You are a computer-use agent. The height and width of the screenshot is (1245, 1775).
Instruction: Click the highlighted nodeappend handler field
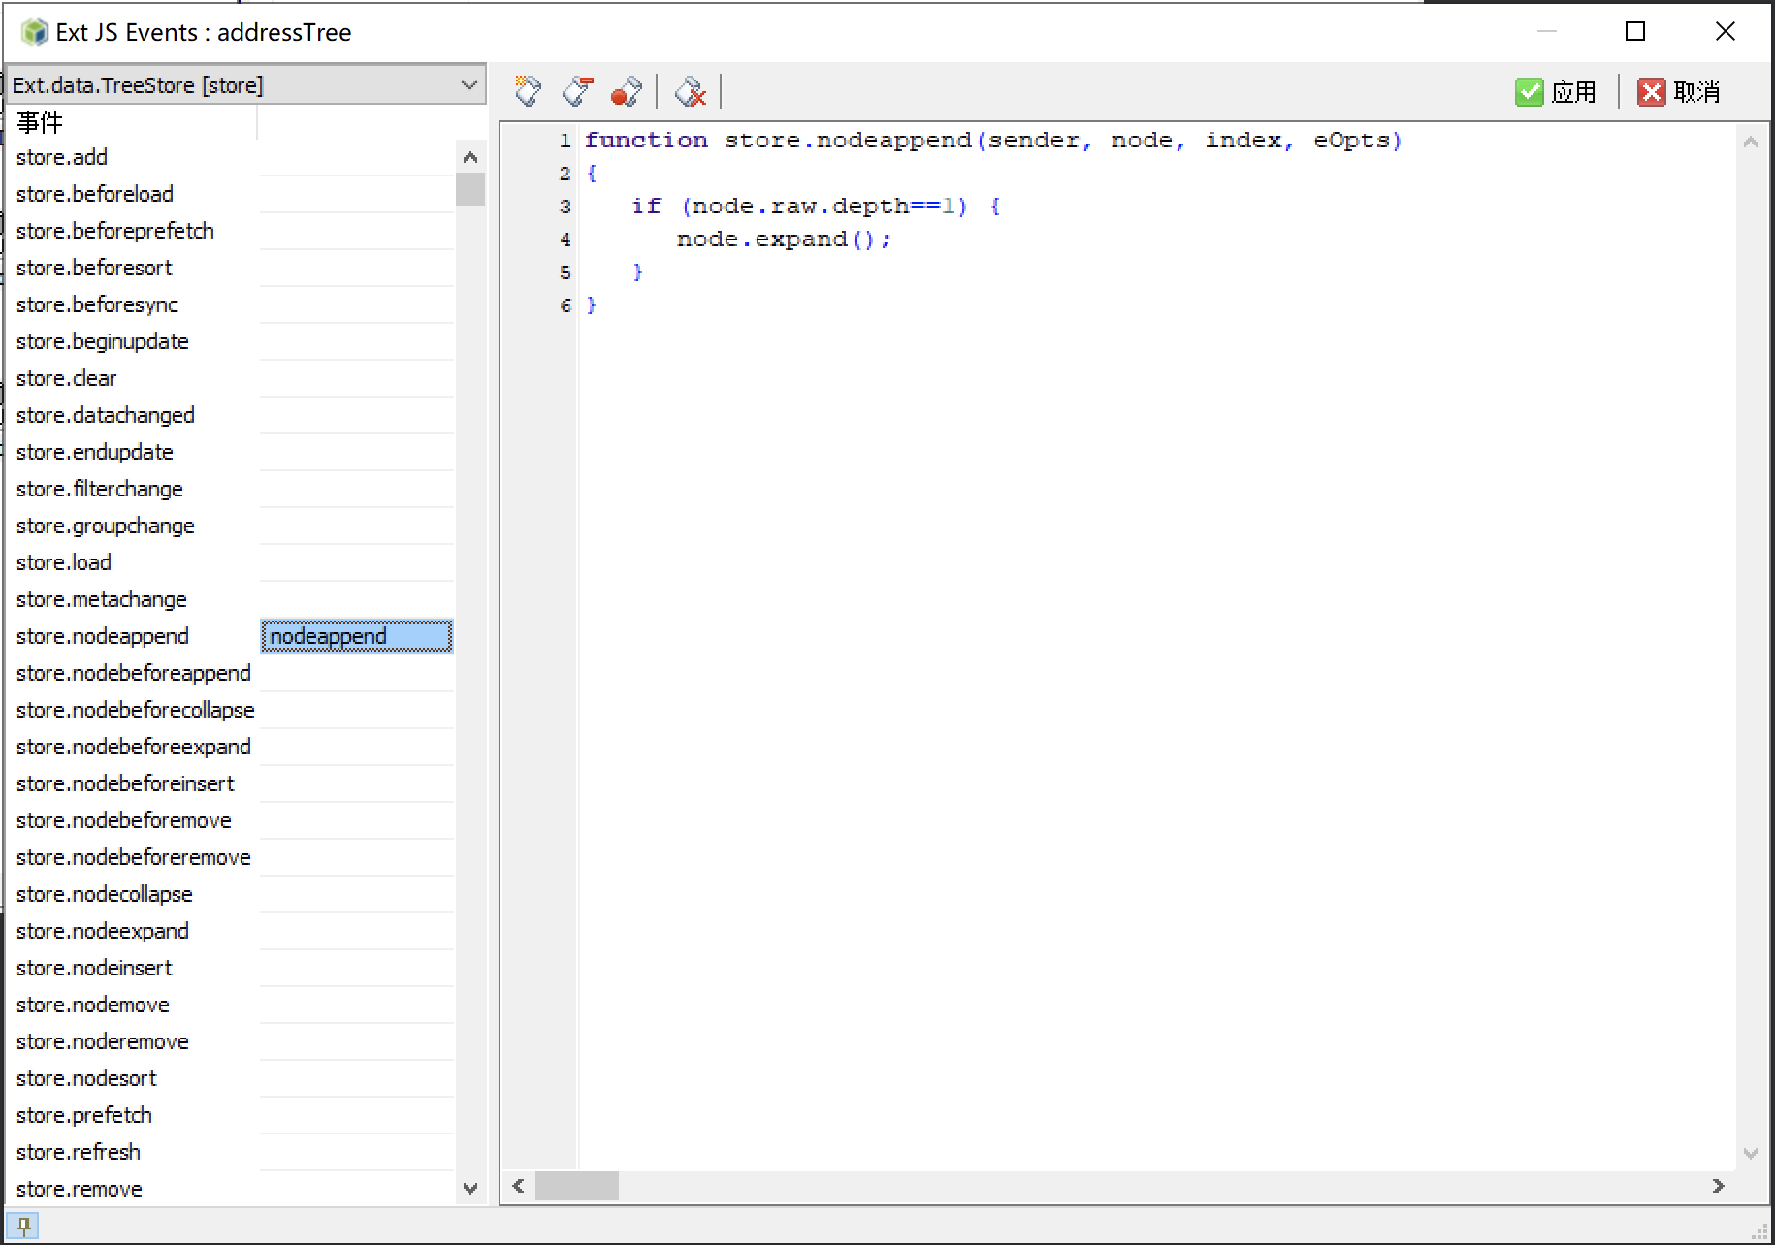click(357, 636)
